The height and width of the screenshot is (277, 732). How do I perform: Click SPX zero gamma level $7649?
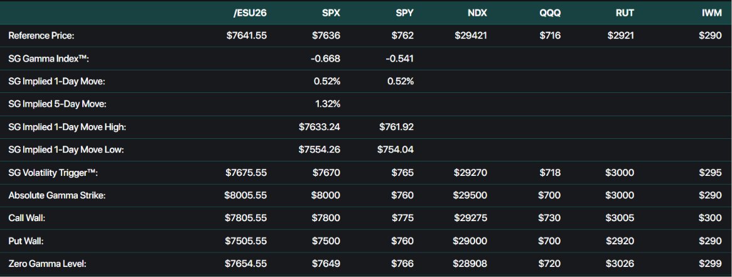point(326,264)
